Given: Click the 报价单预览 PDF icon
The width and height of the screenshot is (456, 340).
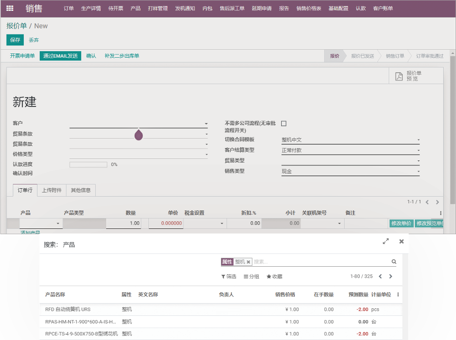Looking at the screenshot, I should 399,76.
